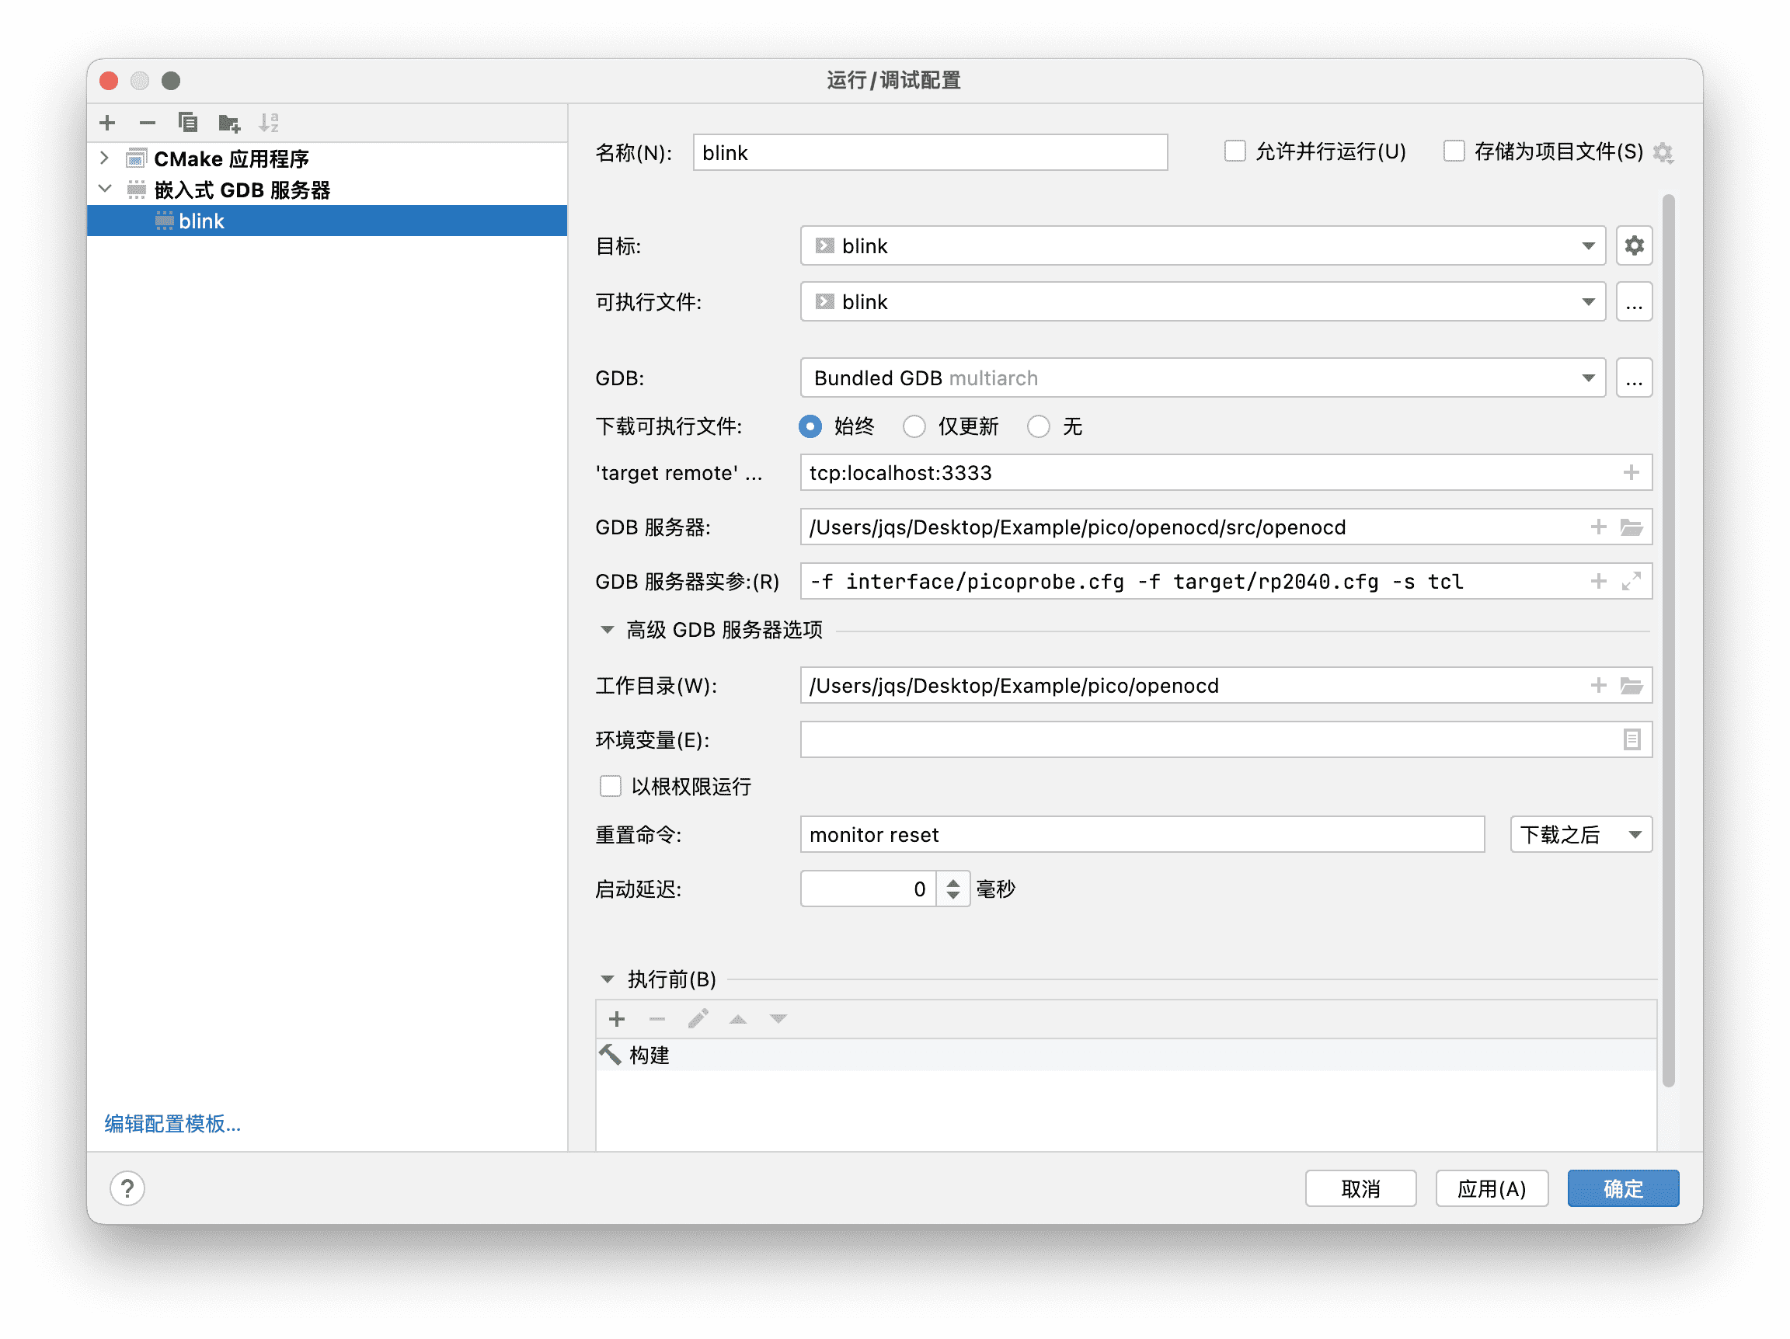Viewport: 1790px width, 1339px height.
Task: Remove the selected configuration with the minus icon
Action: point(148,123)
